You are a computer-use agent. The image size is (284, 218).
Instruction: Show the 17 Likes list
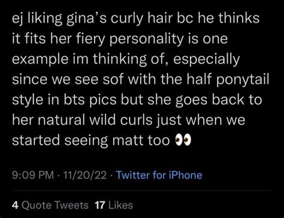pos(114,205)
